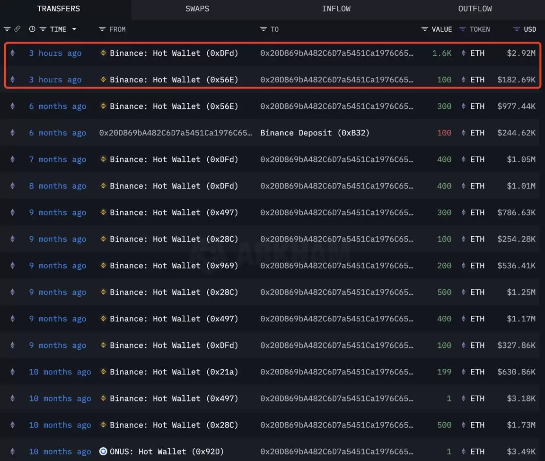
Task: Sort by the USD column header
Action: (530, 29)
